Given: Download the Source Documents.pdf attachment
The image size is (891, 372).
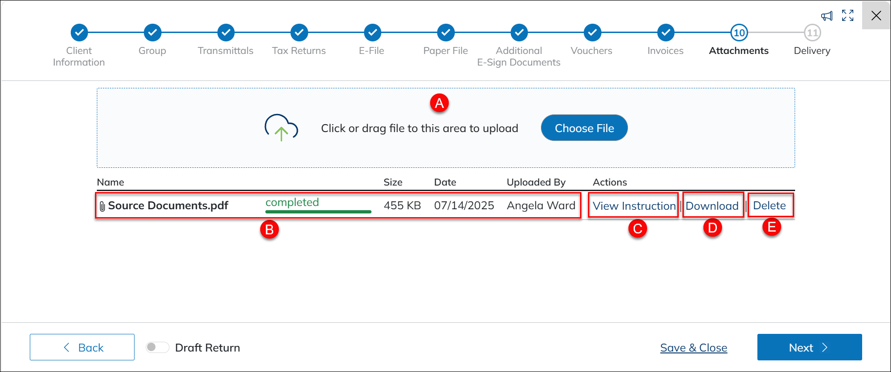Looking at the screenshot, I should (x=712, y=206).
